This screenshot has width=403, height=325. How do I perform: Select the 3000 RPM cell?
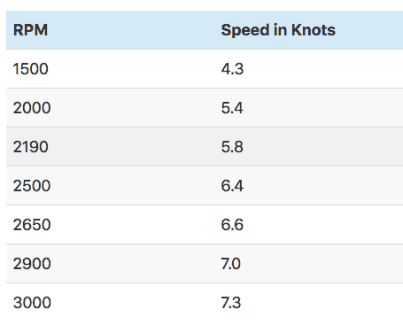(32, 303)
